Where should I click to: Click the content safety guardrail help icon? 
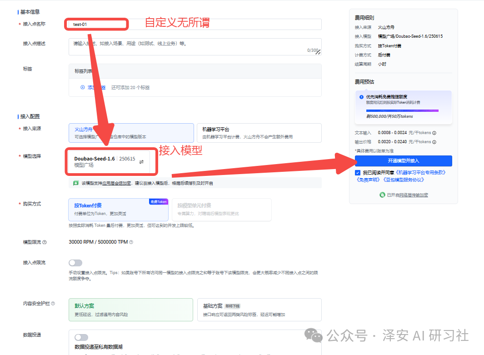(x=53, y=304)
